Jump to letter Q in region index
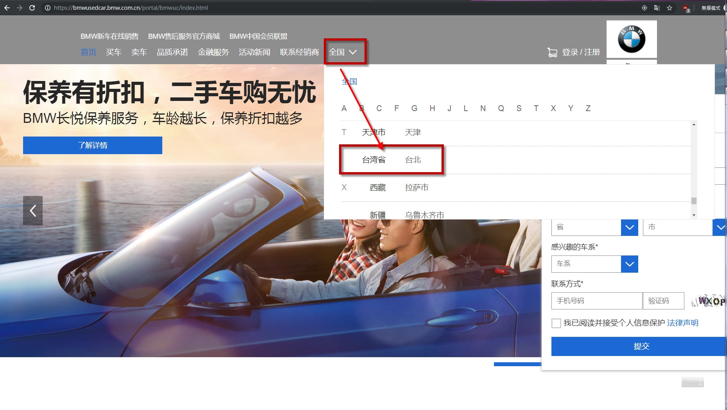The height and width of the screenshot is (410, 727). [501, 108]
